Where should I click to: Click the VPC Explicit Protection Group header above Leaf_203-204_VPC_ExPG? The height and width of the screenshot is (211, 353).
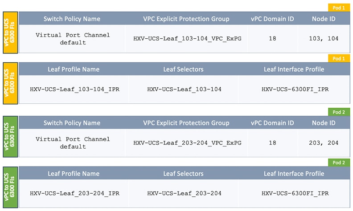coord(186,123)
